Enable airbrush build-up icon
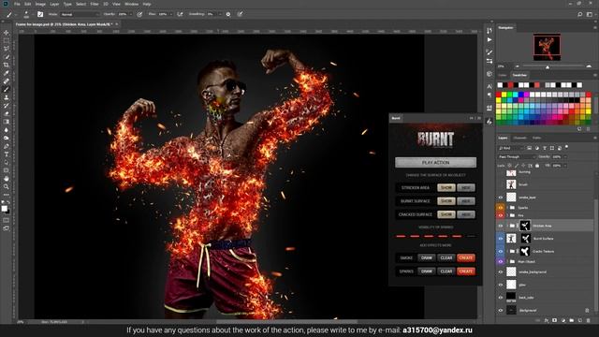The image size is (599, 337). 180,14
